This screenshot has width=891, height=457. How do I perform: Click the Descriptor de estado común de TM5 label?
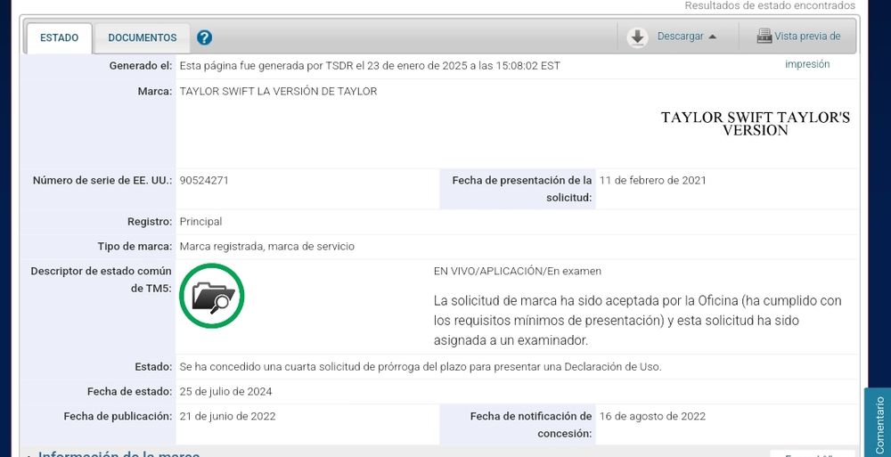point(102,280)
